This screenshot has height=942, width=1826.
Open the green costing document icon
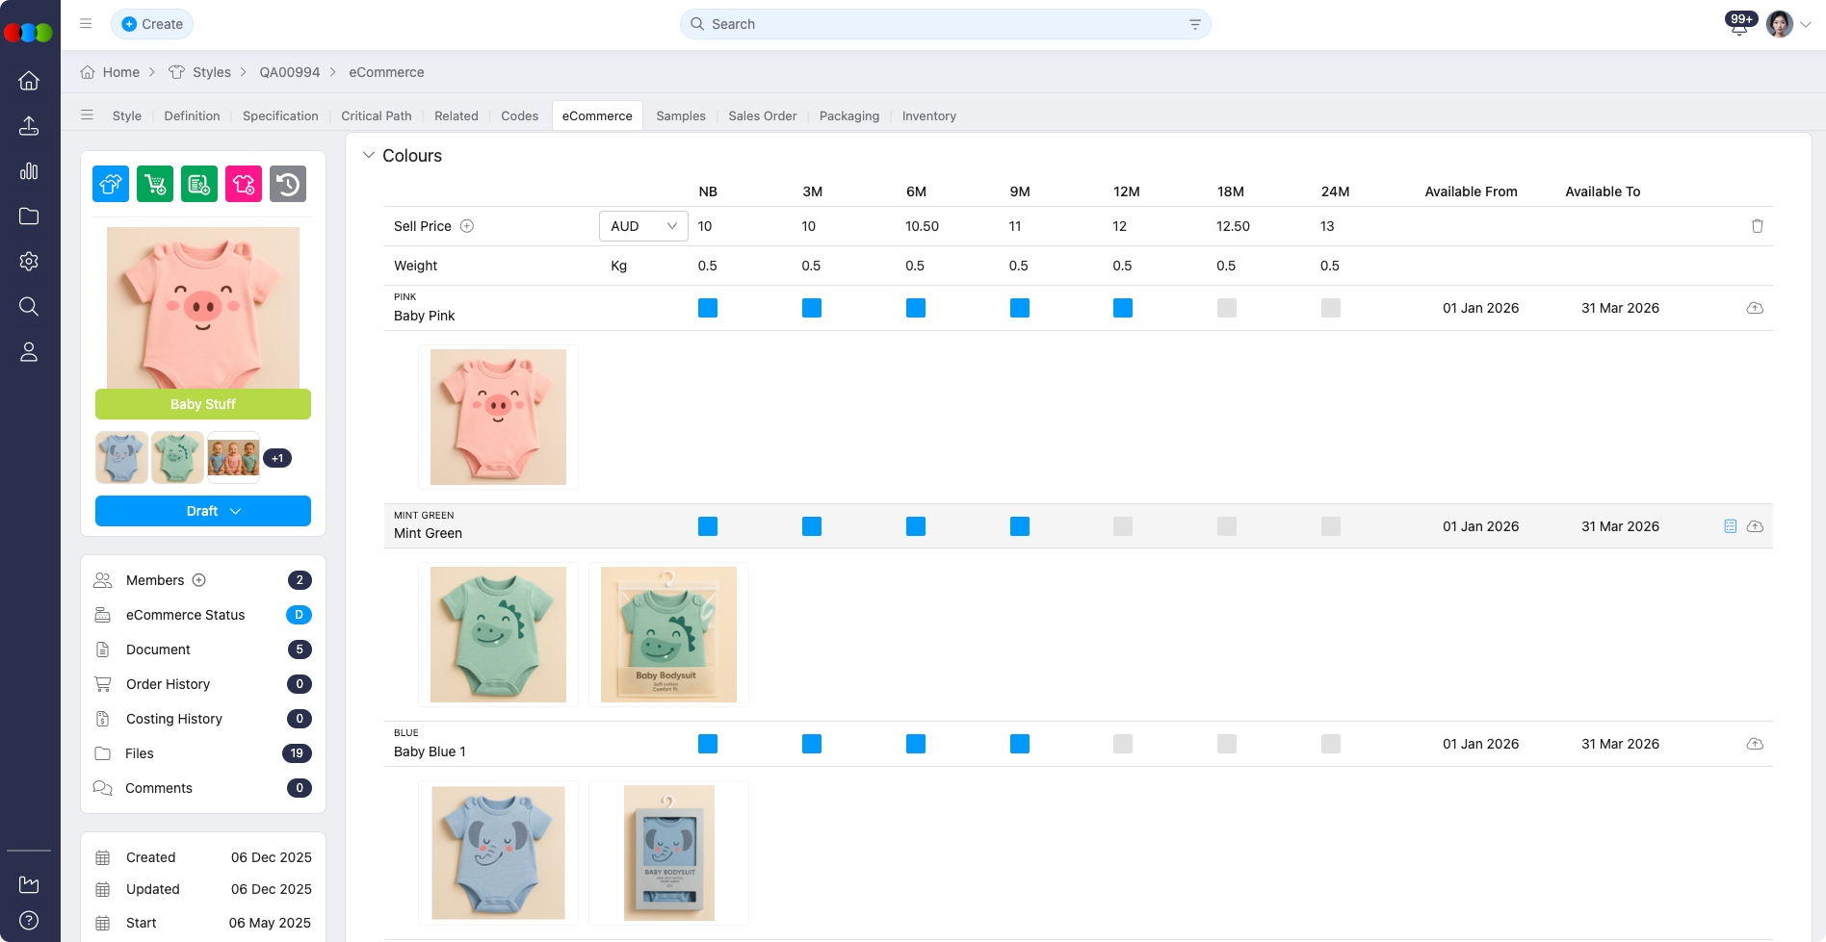point(199,183)
